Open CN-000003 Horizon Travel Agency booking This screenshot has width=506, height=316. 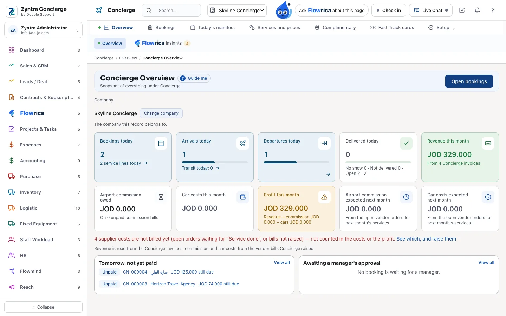click(x=181, y=284)
